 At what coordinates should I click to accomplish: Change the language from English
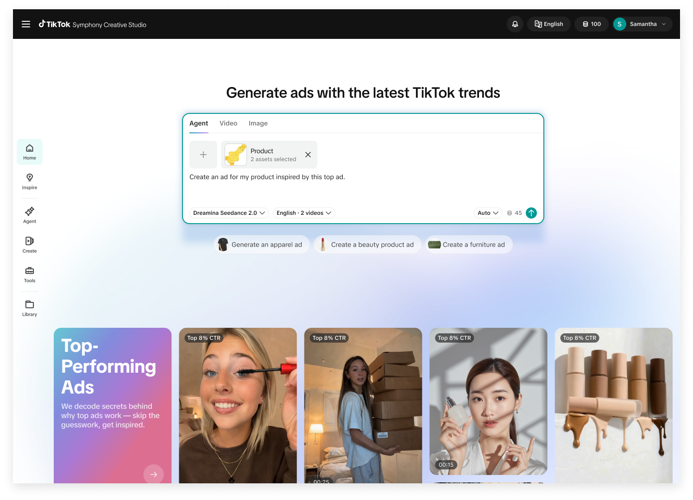point(549,24)
